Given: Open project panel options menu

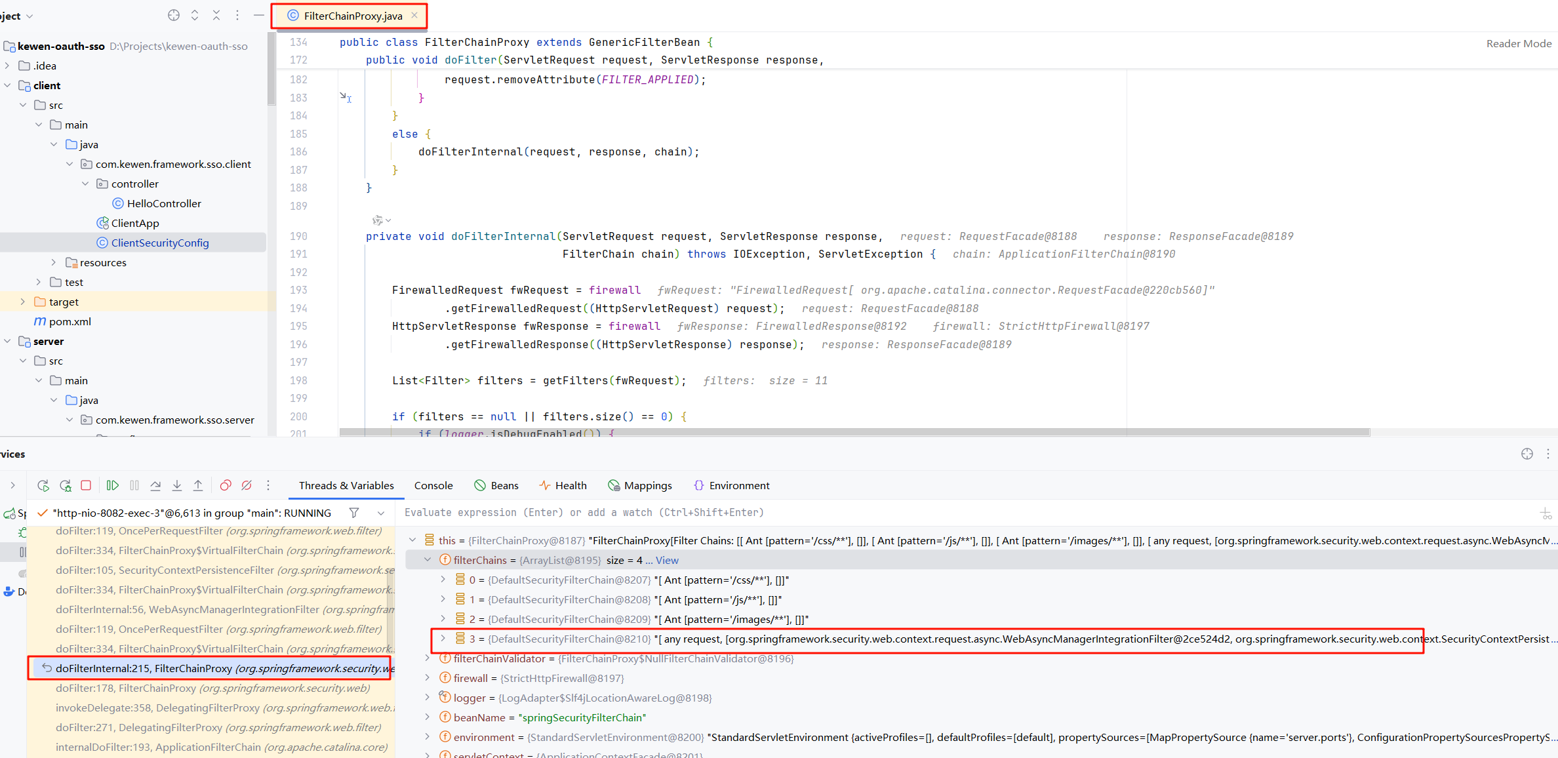Looking at the screenshot, I should coord(237,15).
